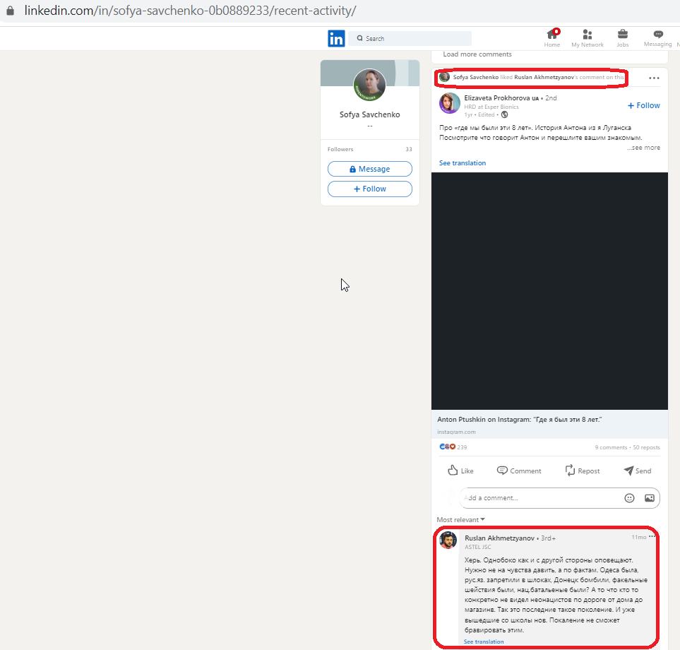This screenshot has width=680, height=650.
Task: Click the instagram.com source label
Action: point(456,432)
